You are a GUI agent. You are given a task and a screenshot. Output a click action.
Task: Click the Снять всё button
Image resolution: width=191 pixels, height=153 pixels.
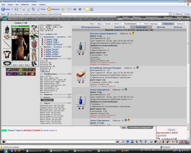click(x=47, y=100)
